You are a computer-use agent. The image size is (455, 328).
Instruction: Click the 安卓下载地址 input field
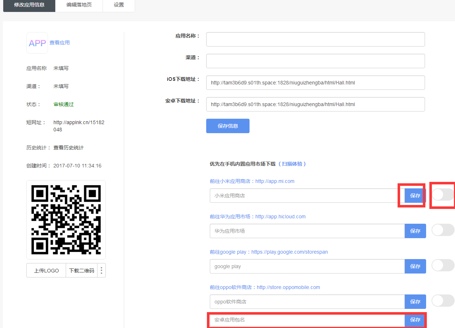tap(316, 104)
